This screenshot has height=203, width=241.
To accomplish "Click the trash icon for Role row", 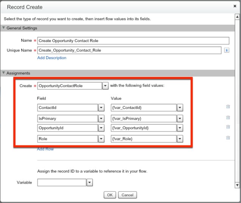I will click(228, 138).
